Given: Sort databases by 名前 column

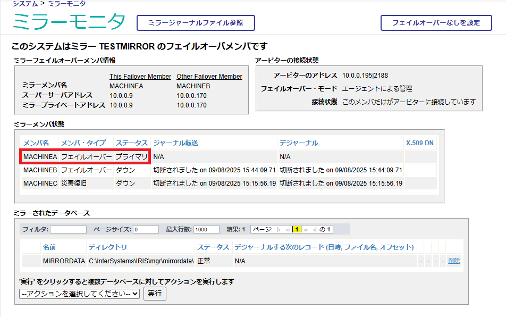Looking at the screenshot, I should 49,247.
